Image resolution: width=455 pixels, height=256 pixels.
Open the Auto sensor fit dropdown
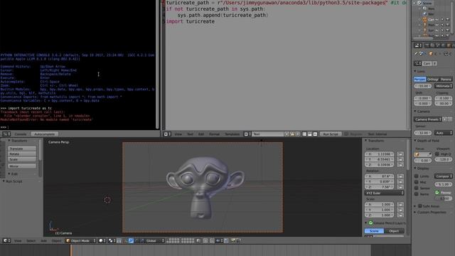tap(443, 133)
